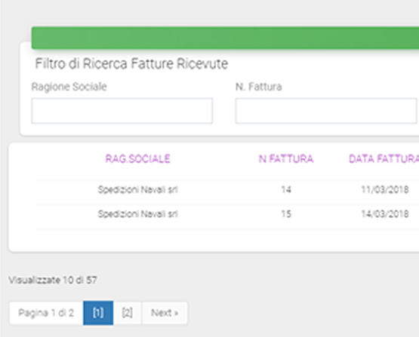Sort by the RAG.SOCIALE column header
Screen dimensions: 419x337
(x=137, y=159)
